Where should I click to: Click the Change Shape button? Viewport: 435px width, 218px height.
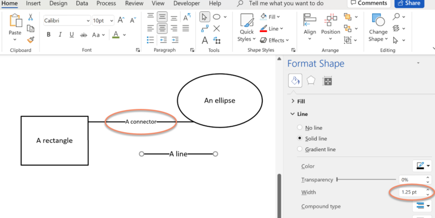point(378,28)
